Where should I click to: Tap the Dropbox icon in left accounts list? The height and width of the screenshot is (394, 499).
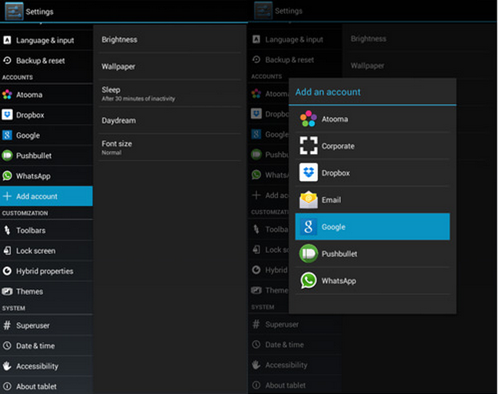coord(7,115)
